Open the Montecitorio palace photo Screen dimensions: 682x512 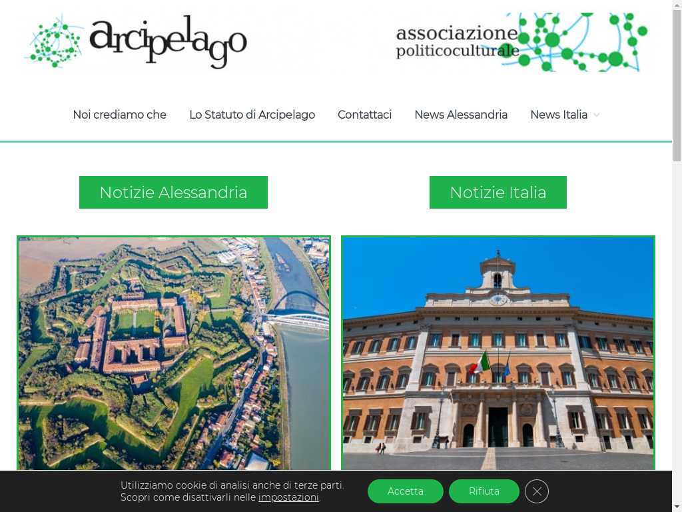(x=498, y=353)
